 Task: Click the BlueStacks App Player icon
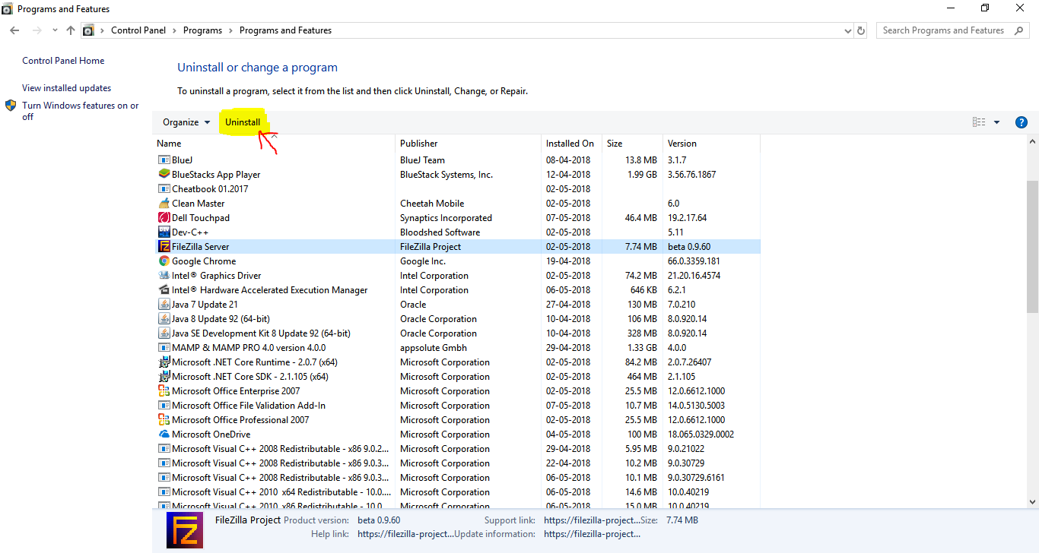164,175
